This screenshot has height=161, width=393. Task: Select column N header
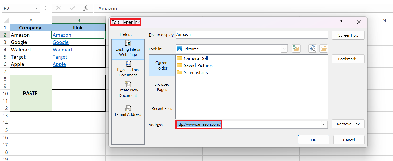[x=384, y=20]
